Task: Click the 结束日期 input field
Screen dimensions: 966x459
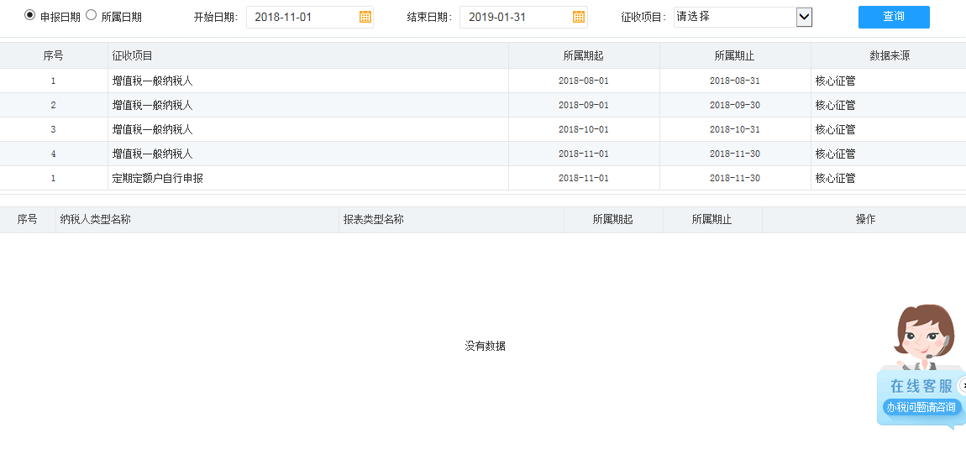Action: click(516, 17)
